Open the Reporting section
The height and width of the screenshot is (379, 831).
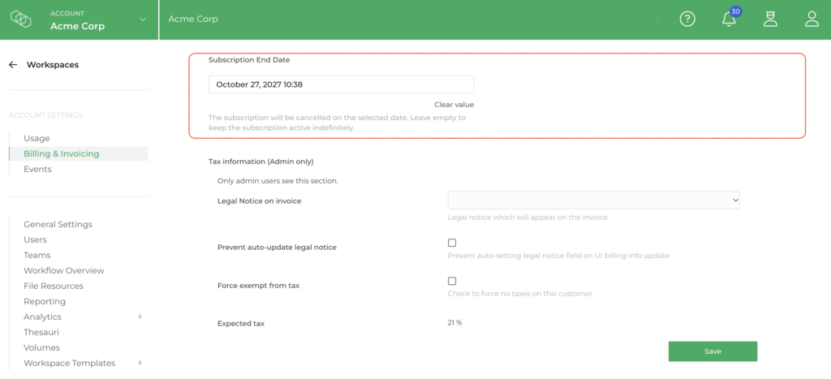click(45, 301)
